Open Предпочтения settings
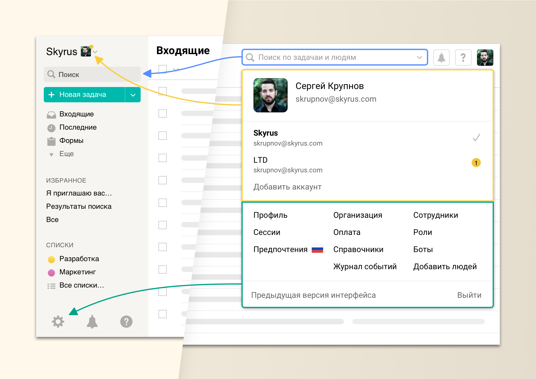 [280, 249]
